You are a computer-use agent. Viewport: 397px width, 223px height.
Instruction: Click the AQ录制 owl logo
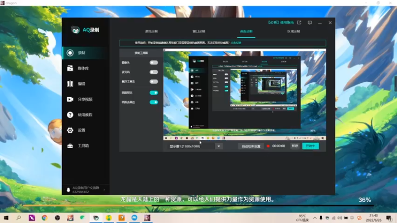(x=75, y=30)
